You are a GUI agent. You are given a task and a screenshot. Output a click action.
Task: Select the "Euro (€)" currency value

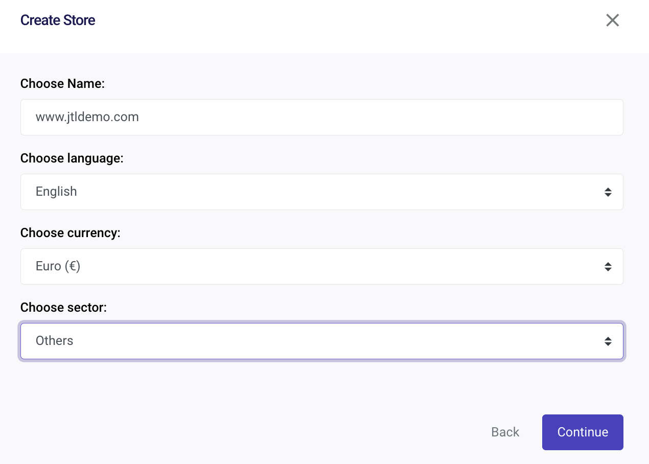click(58, 266)
